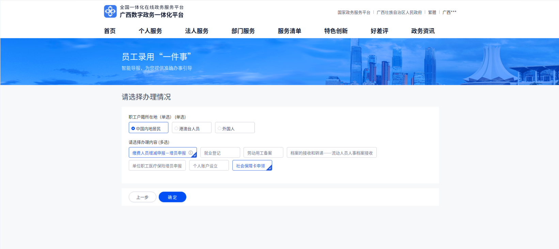The image size is (559, 249).
Task: Open the 个人服务 menu
Action: pos(150,31)
